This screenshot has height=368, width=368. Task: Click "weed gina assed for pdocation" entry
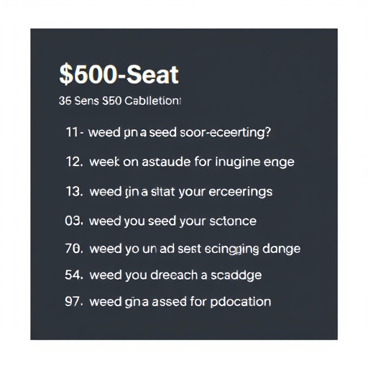click(x=180, y=302)
